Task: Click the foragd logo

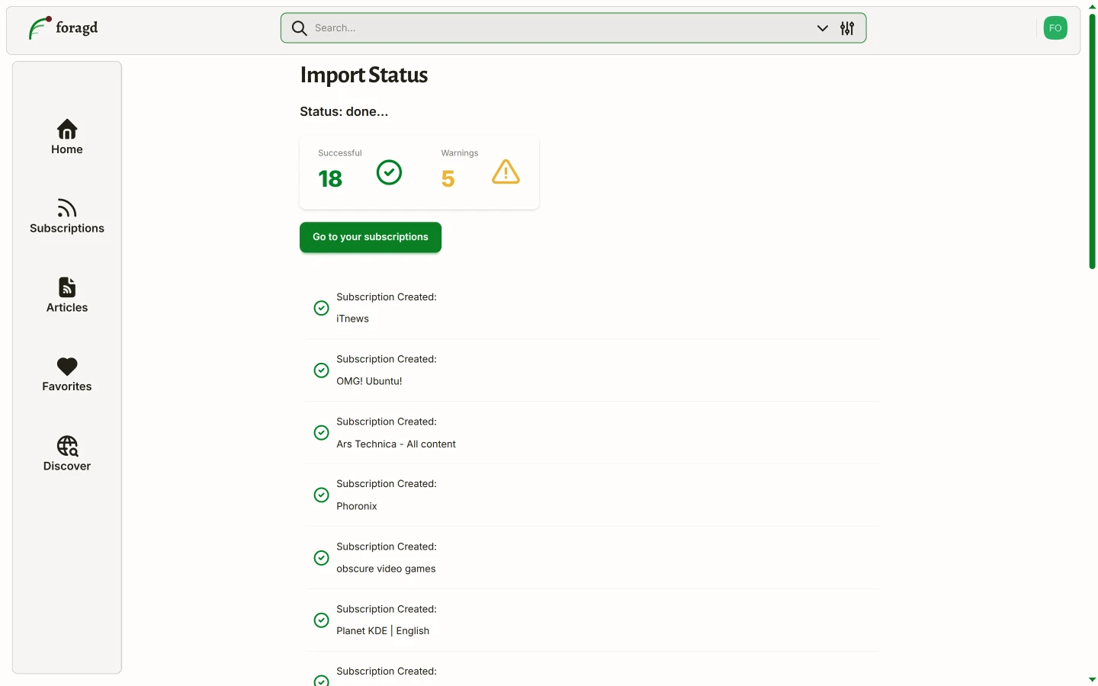Action: coord(63,28)
